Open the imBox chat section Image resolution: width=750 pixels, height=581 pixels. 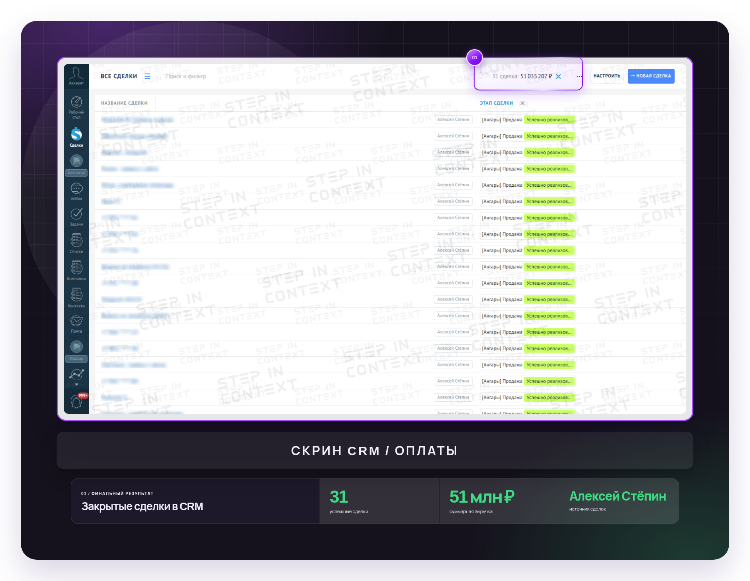coord(76,191)
